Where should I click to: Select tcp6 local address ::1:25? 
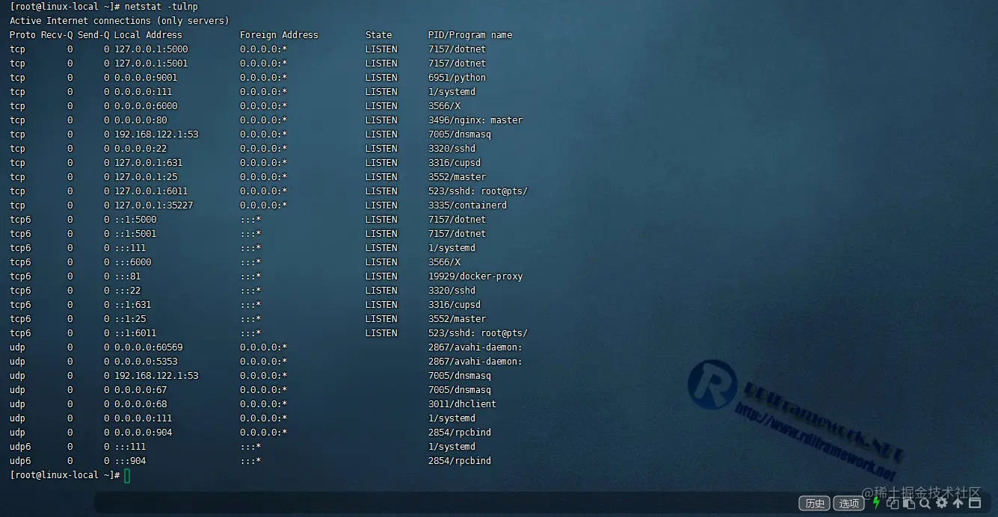(130, 319)
